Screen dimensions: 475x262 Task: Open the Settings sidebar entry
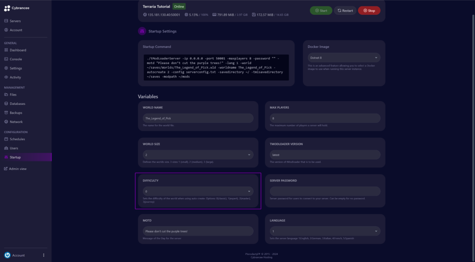pyautogui.click(x=16, y=68)
